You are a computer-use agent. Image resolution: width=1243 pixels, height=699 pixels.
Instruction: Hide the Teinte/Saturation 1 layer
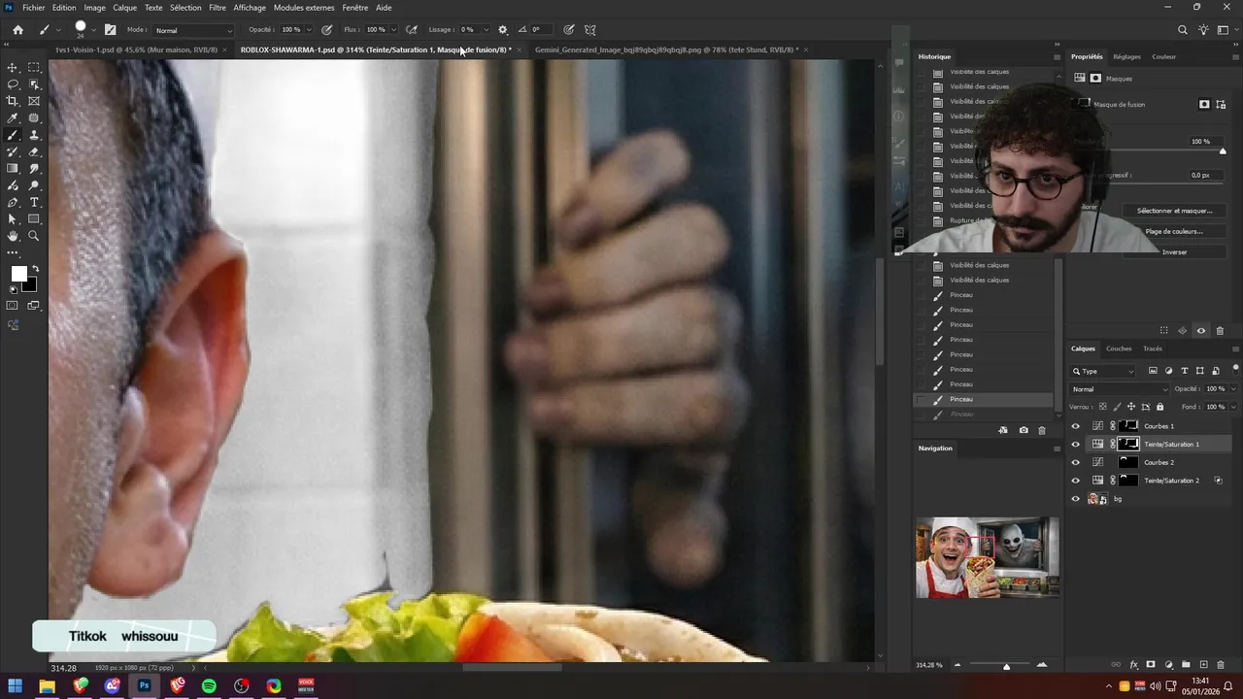point(1075,445)
